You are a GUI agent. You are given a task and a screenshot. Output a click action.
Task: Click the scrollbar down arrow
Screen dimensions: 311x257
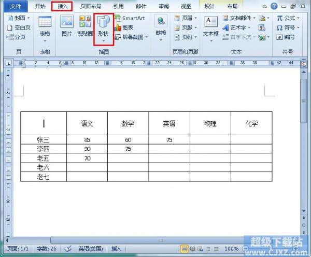[304, 210]
